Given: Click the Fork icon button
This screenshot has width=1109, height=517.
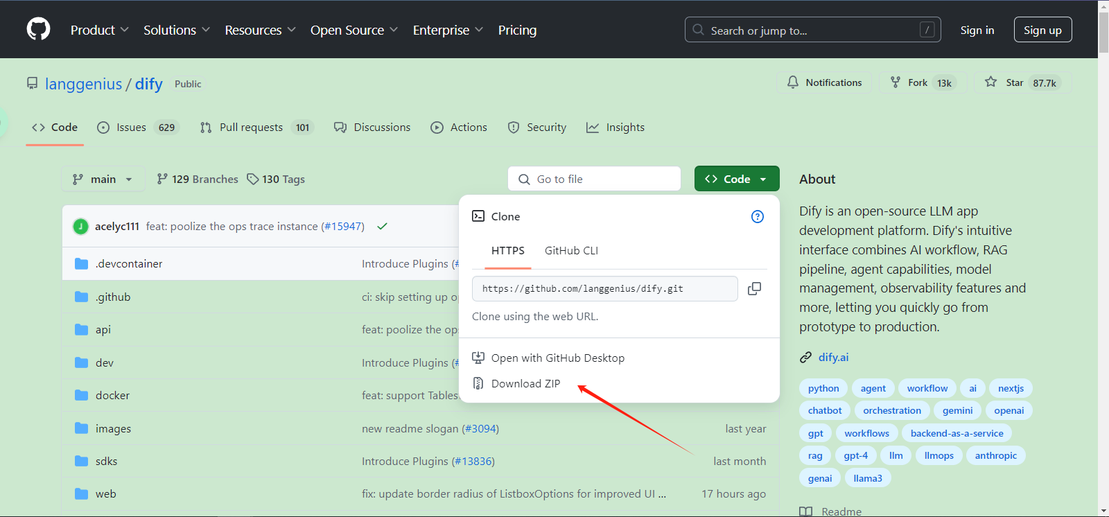Looking at the screenshot, I should click(896, 82).
